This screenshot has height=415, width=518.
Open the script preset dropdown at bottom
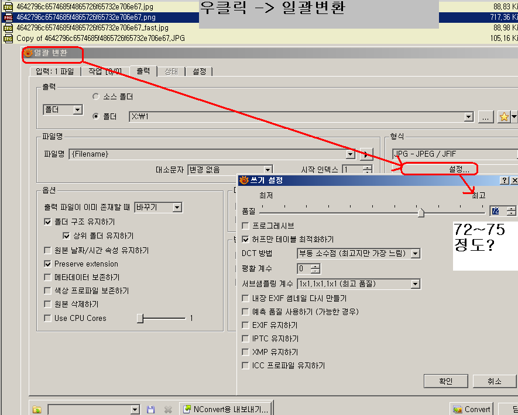[135, 409]
